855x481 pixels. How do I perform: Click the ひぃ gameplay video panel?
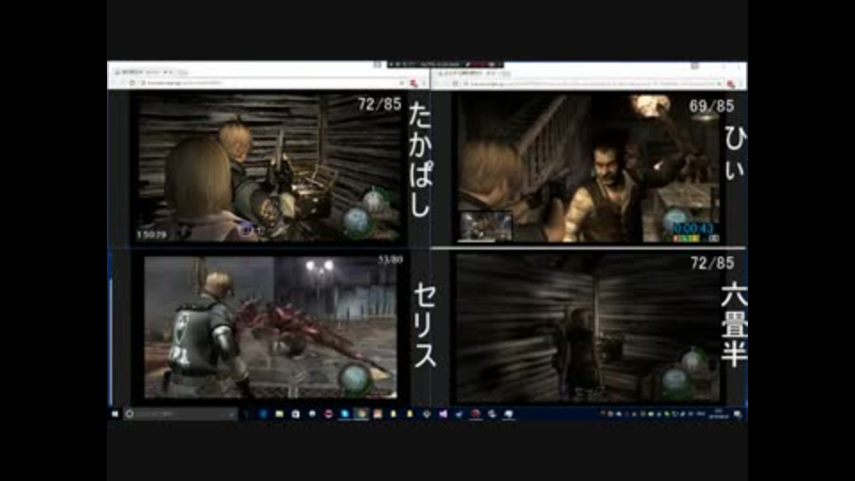589,168
